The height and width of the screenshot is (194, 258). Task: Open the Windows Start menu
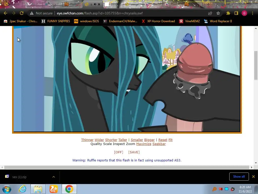pyautogui.click(x=7, y=189)
